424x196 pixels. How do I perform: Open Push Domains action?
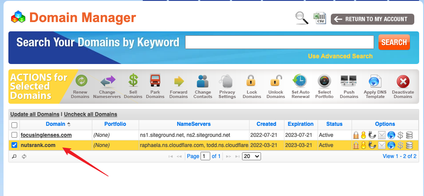349,87
